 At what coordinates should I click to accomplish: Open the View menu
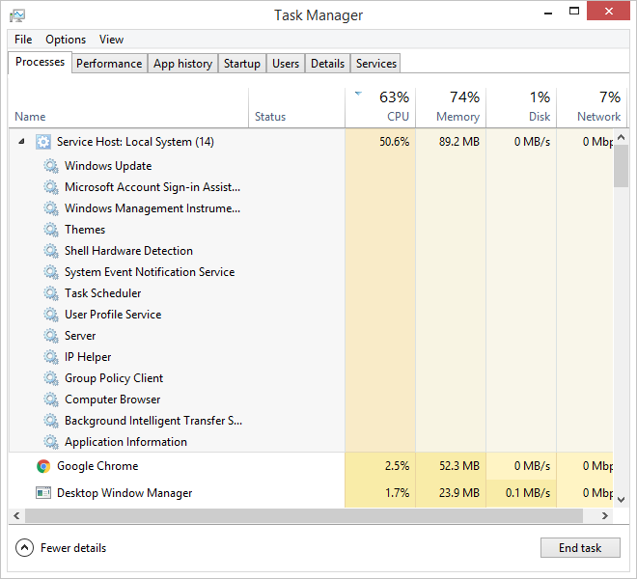click(111, 40)
